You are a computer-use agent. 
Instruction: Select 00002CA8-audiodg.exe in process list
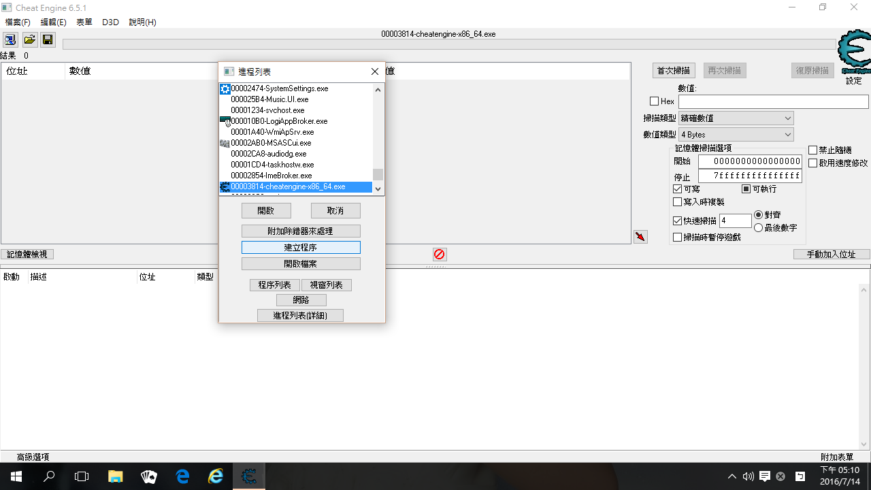(296, 154)
